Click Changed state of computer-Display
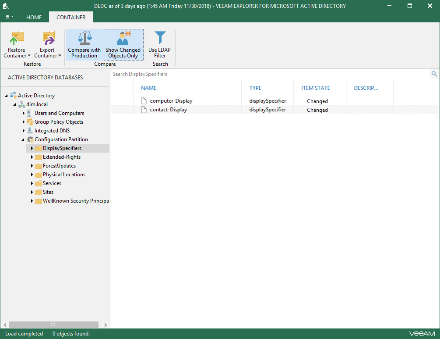Screen dimensions: 440x339 click(317, 101)
